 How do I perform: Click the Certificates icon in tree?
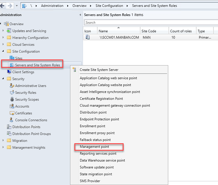[x=12, y=113]
